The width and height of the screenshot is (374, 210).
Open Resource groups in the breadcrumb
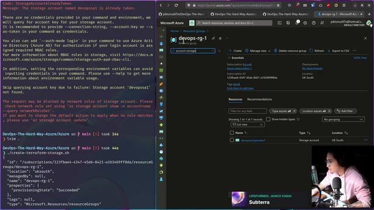pyautogui.click(x=194, y=31)
